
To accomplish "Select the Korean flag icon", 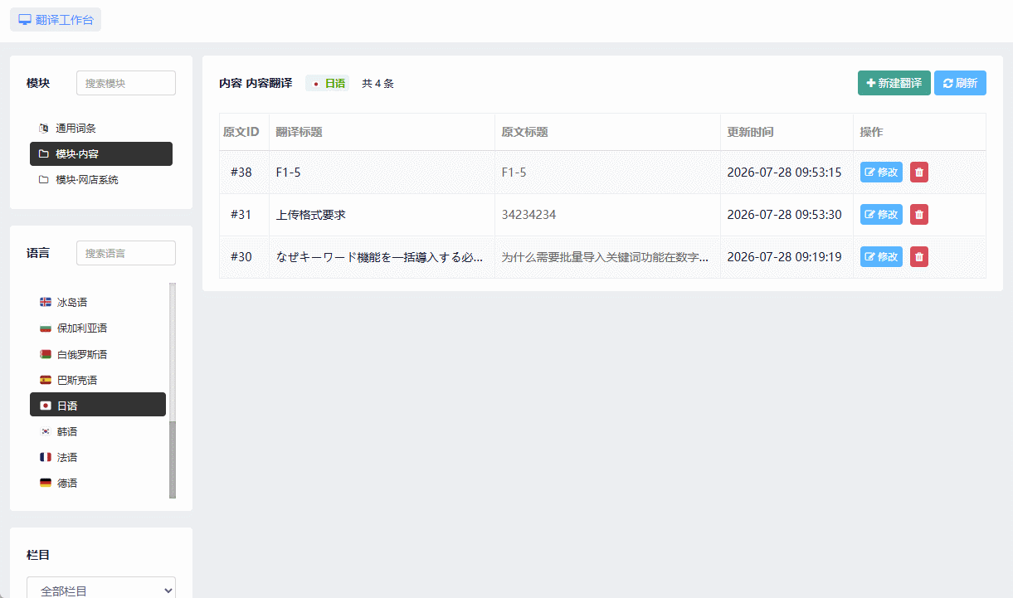I will (x=46, y=431).
